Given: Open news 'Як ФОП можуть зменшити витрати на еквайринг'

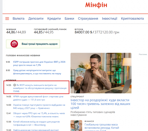Looking at the screenshot, I should (x=40, y=88).
